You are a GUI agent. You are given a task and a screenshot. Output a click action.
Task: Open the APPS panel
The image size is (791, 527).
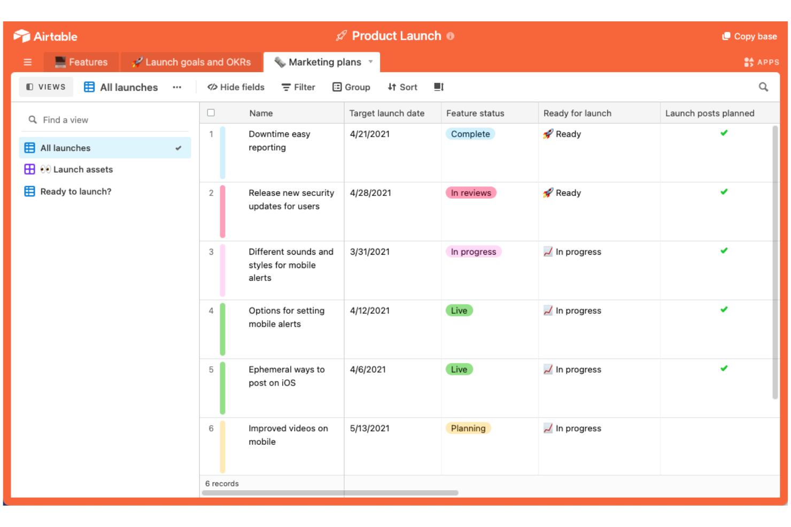coord(761,62)
